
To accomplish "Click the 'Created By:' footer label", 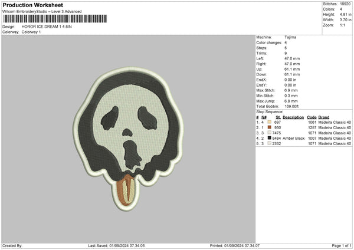I will click(12, 246).
